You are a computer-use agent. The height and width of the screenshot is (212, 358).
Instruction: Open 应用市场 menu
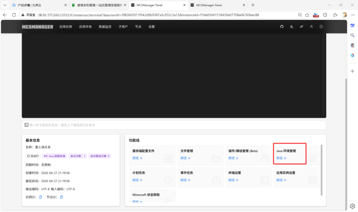[85, 27]
